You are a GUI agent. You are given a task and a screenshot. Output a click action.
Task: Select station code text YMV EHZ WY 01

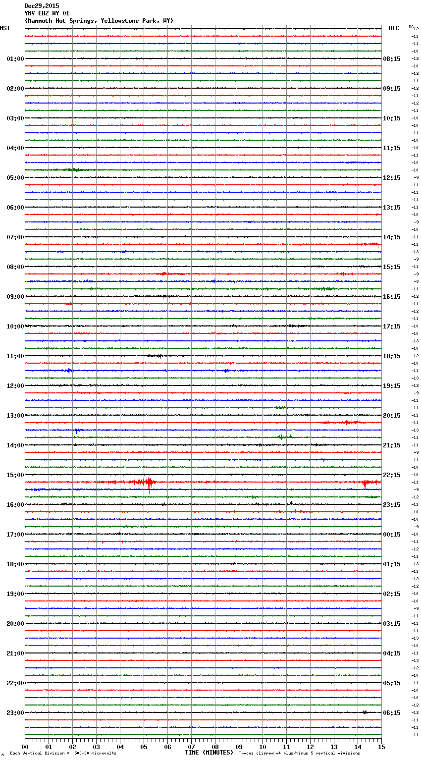pos(47,13)
